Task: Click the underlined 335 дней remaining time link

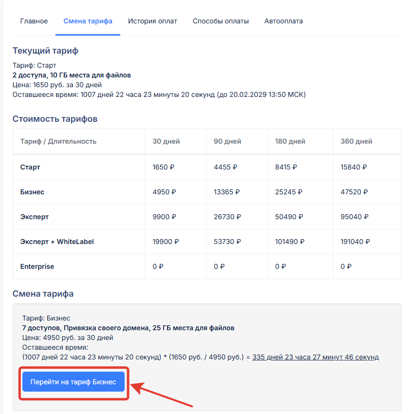Action: click(315, 357)
